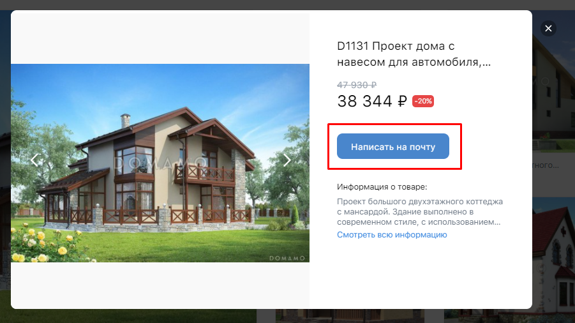Click the dark overlay strip above the popup
Screen dimensions: 575x323
point(287,4)
